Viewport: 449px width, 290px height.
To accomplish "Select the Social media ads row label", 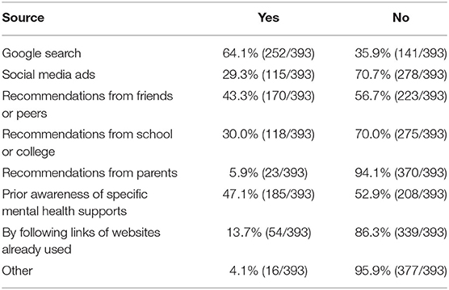I will (x=48, y=75).
